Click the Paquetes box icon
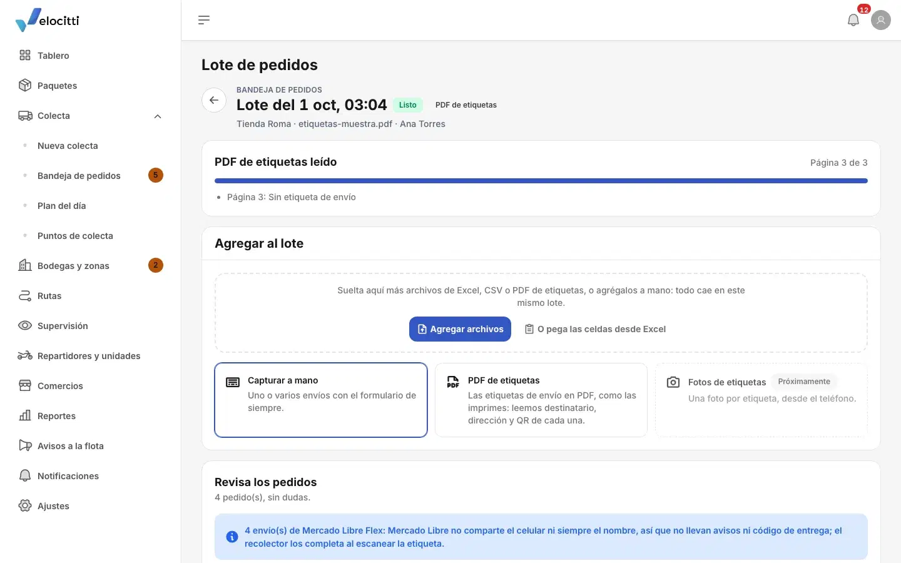Screen dimensions: 901x563 coord(25,85)
